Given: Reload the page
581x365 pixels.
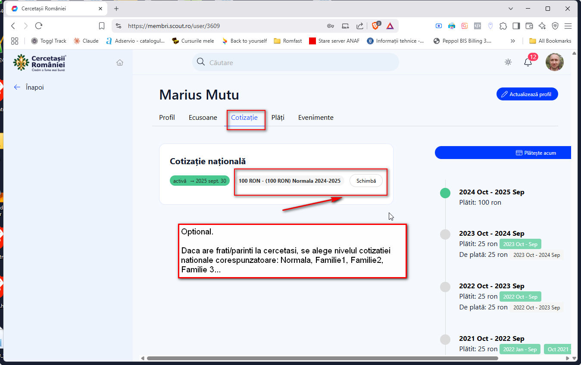Looking at the screenshot, I should 39,26.
